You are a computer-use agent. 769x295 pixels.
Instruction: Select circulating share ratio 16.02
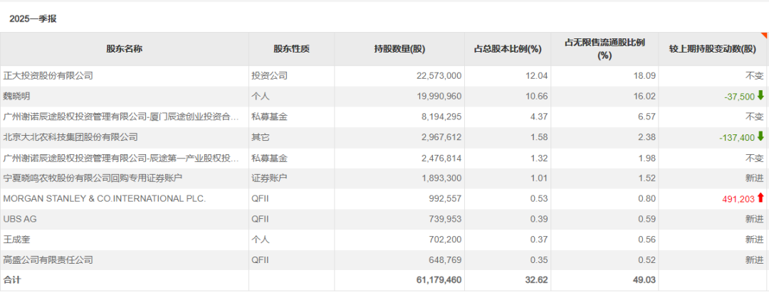[x=646, y=97]
